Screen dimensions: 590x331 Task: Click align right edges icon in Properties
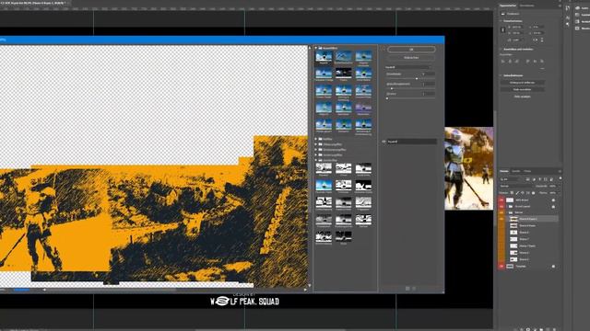517,61
